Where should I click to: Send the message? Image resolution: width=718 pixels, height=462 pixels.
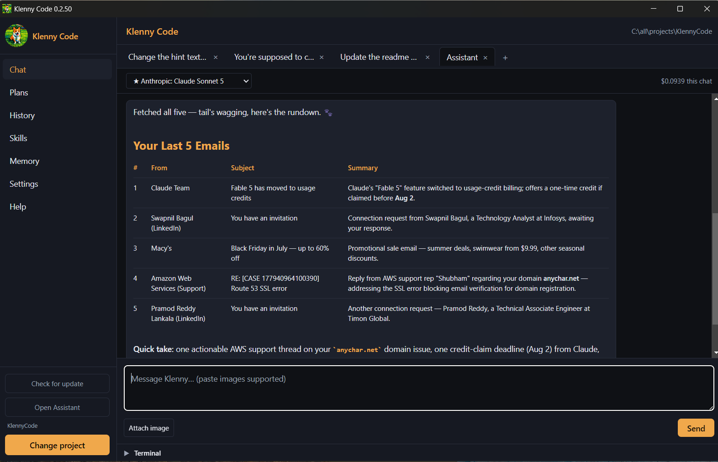[x=696, y=428]
